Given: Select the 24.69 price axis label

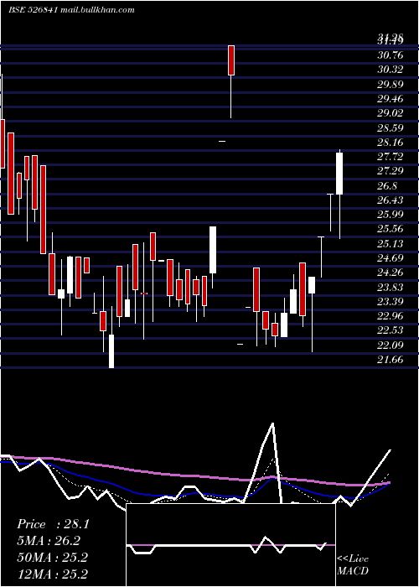Looking at the screenshot, I should pyautogui.click(x=391, y=258).
